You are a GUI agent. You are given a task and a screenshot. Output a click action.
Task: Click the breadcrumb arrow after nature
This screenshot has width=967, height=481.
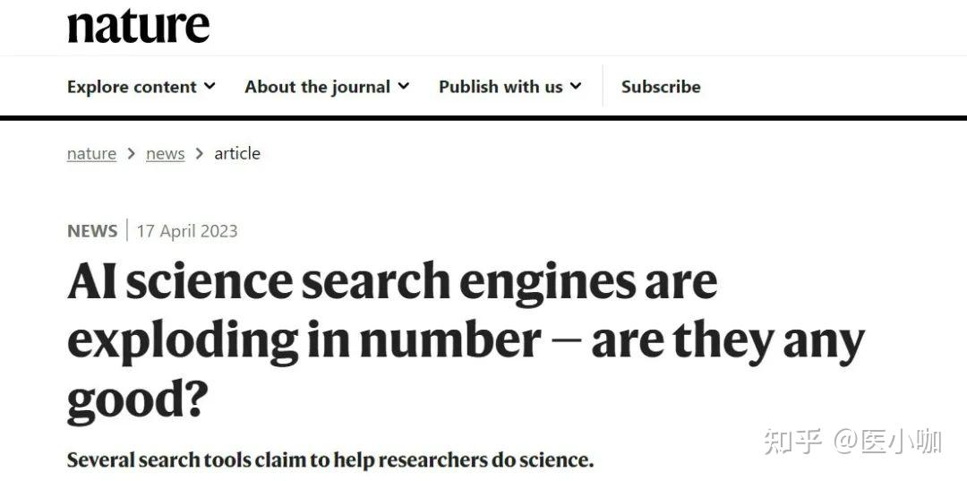(x=131, y=153)
